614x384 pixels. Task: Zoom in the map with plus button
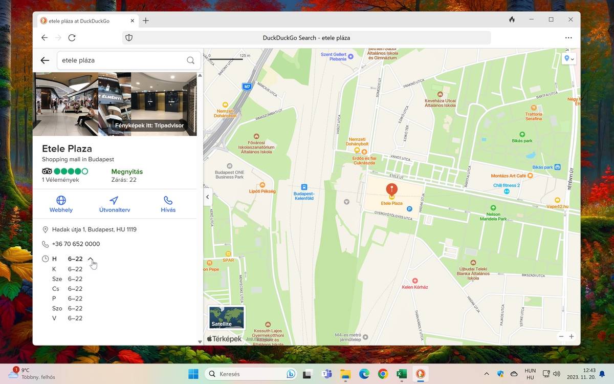(572, 336)
